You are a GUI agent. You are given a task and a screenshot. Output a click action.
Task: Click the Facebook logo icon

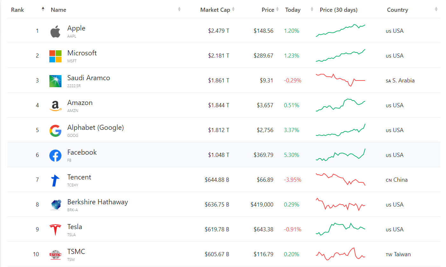pos(55,156)
